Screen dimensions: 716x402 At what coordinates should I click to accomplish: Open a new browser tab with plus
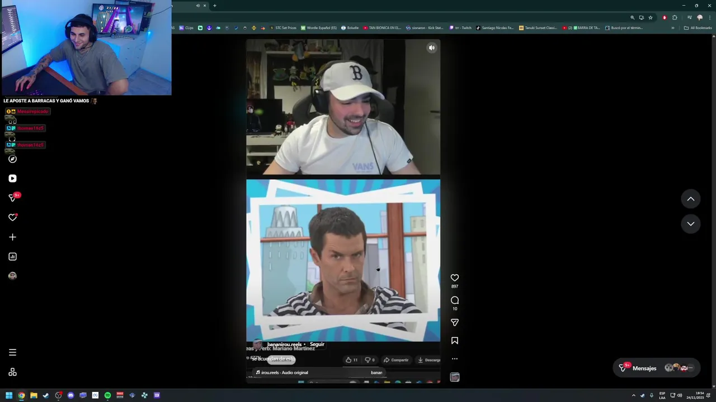click(214, 6)
